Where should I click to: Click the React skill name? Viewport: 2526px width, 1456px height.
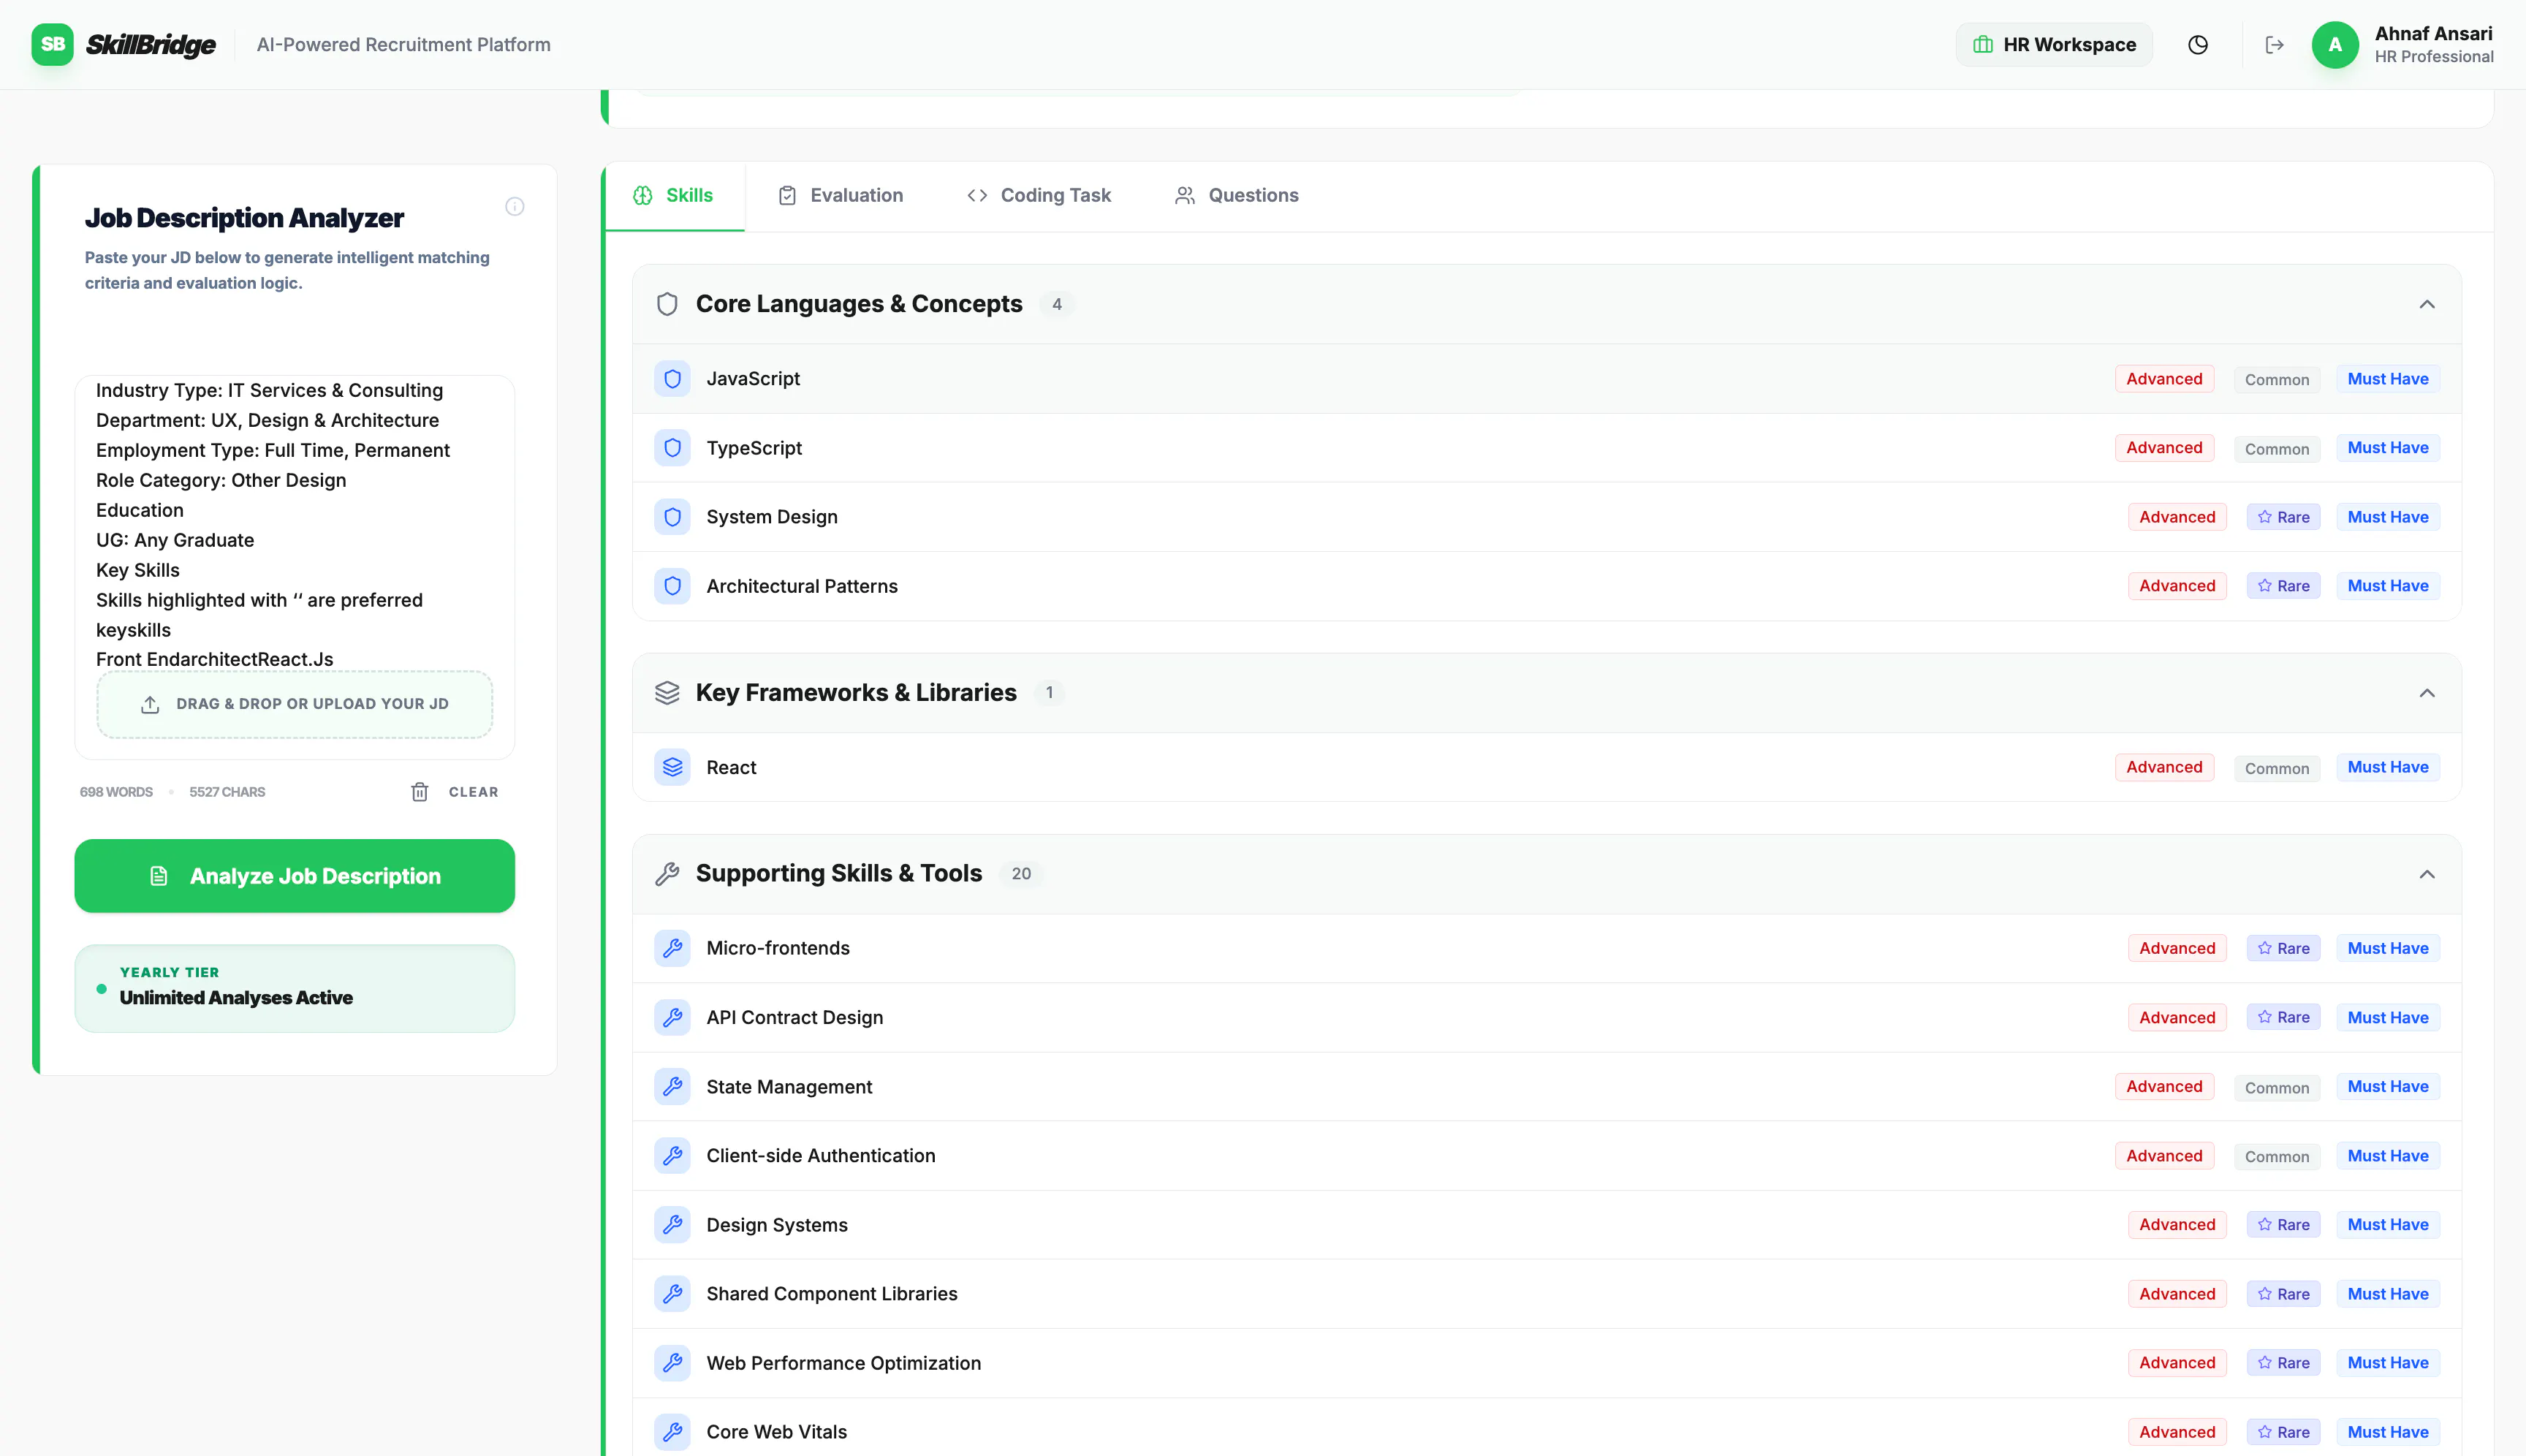pos(731,767)
